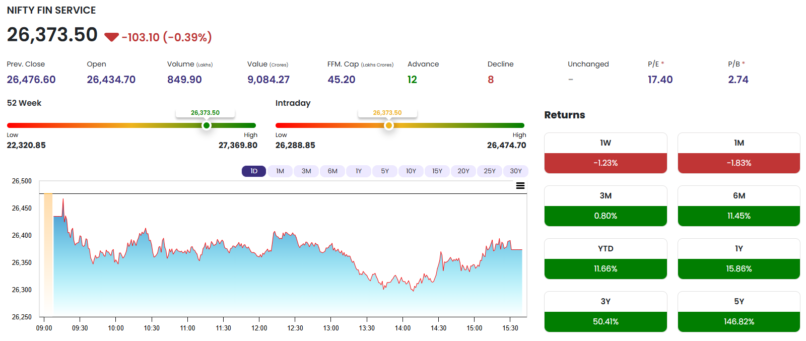Click the orange pre-open bar at 09:00

48,255
